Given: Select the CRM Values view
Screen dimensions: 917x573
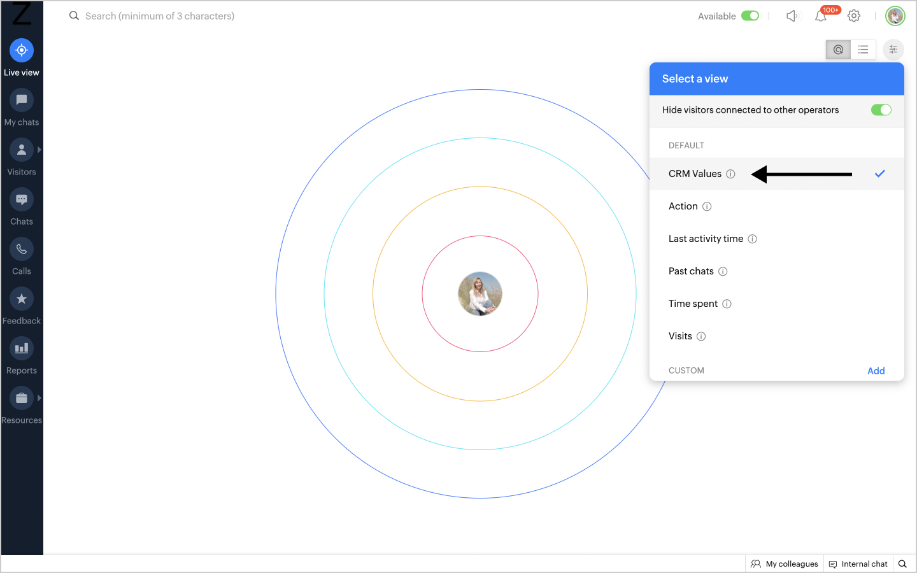Looking at the screenshot, I should [777, 174].
